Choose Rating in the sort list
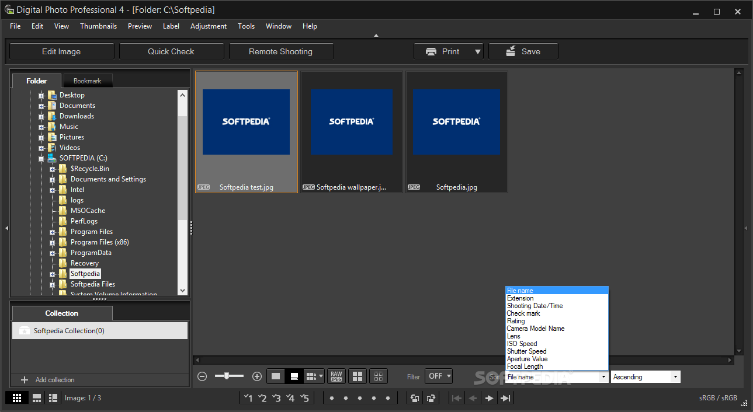Image resolution: width=753 pixels, height=412 pixels. [x=557, y=321]
